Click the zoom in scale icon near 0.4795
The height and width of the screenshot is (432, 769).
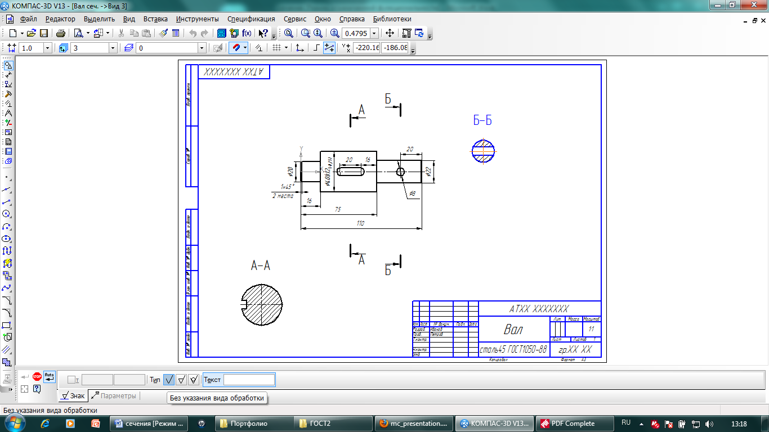tap(335, 33)
